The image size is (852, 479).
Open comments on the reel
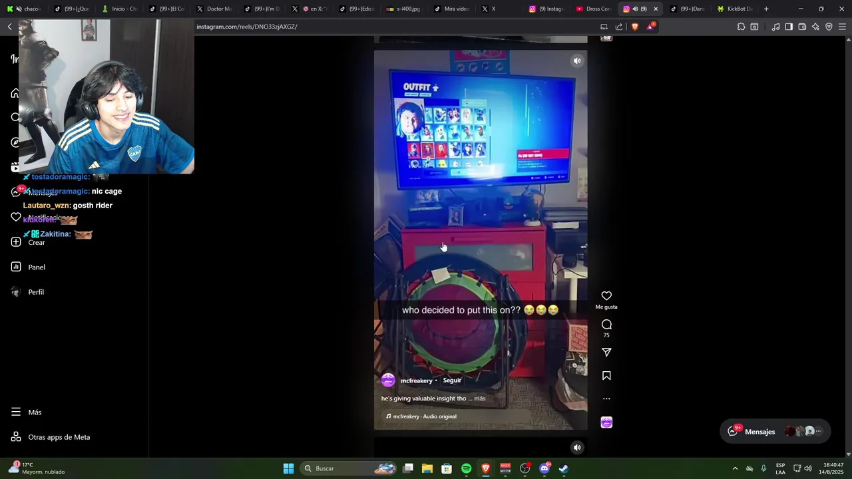pos(606,325)
